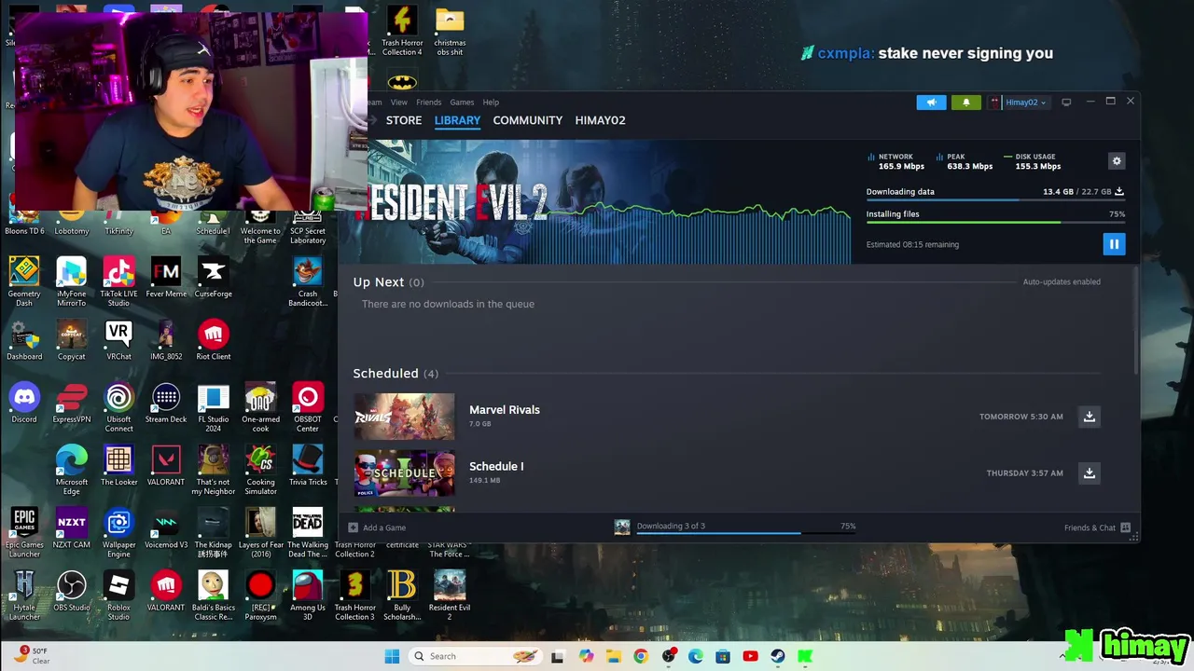
Task: Select the Geometry Dash desktop icon
Action: (x=24, y=282)
